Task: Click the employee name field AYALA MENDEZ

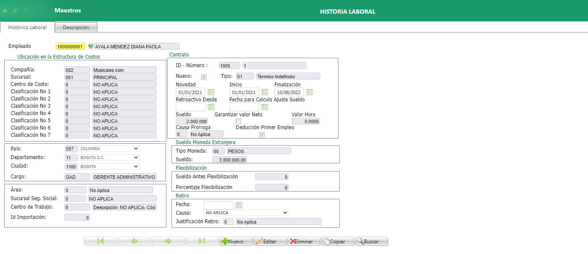Action: point(137,46)
